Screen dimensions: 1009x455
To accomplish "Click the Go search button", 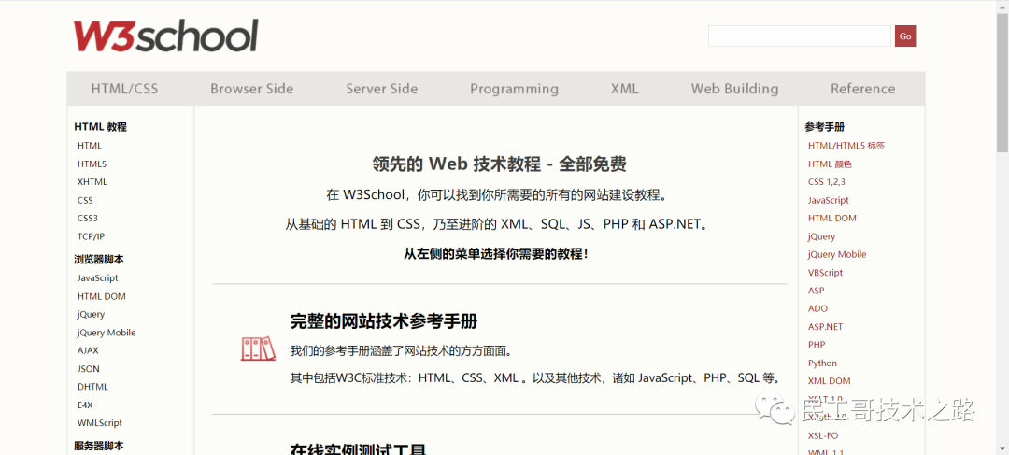I will click(x=904, y=36).
